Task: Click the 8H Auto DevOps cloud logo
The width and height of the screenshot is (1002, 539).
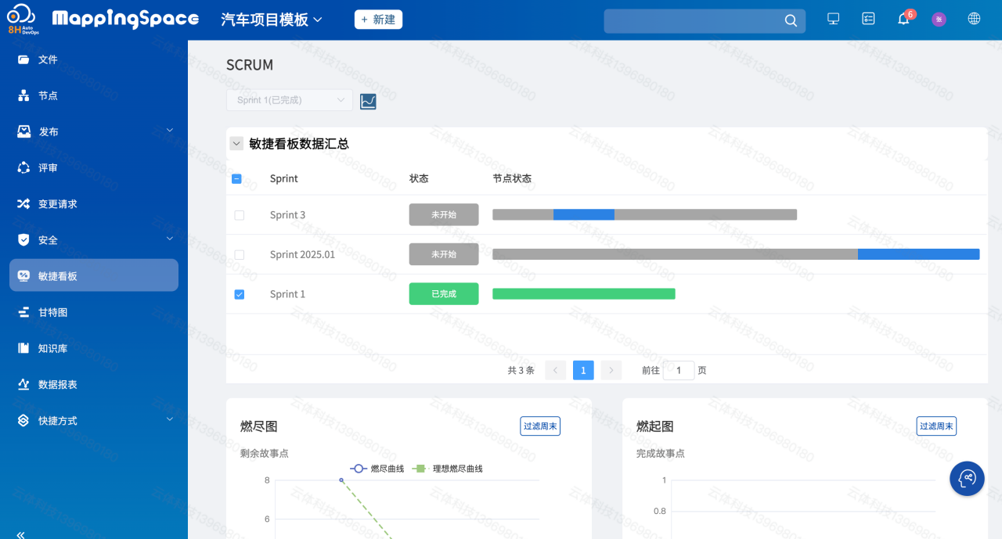Action: pyautogui.click(x=24, y=19)
